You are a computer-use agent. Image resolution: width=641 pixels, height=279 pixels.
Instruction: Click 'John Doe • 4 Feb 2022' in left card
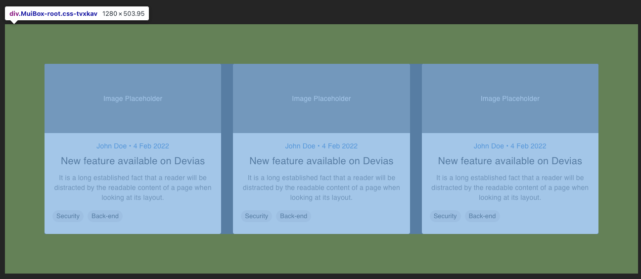point(133,146)
